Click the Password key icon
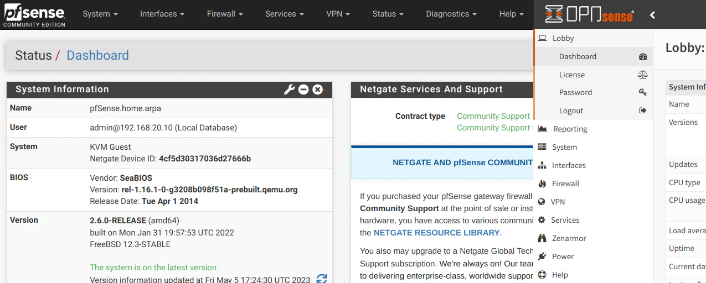 [643, 92]
